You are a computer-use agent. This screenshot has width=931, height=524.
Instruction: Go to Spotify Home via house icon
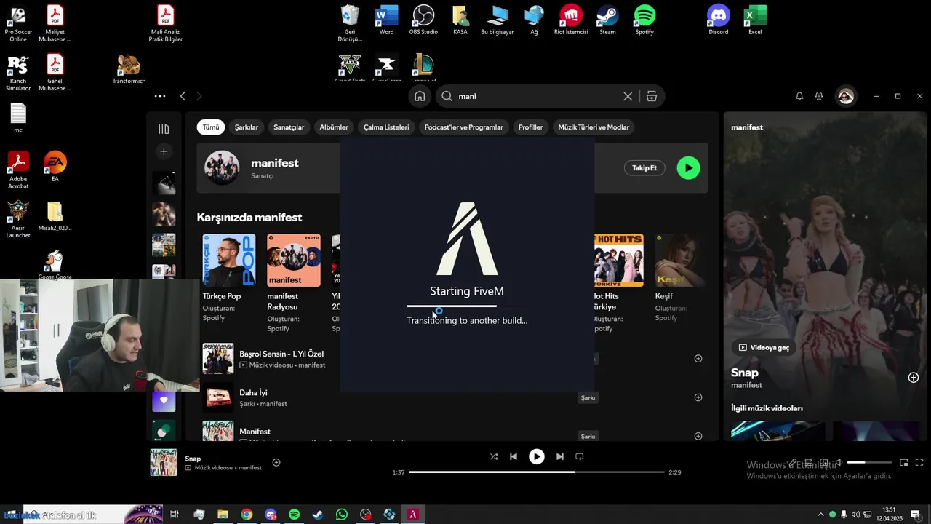tap(420, 96)
